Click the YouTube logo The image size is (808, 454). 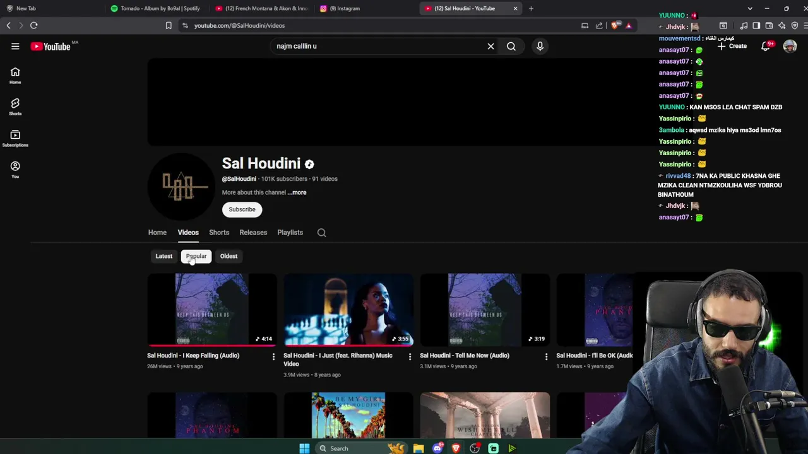point(50,46)
